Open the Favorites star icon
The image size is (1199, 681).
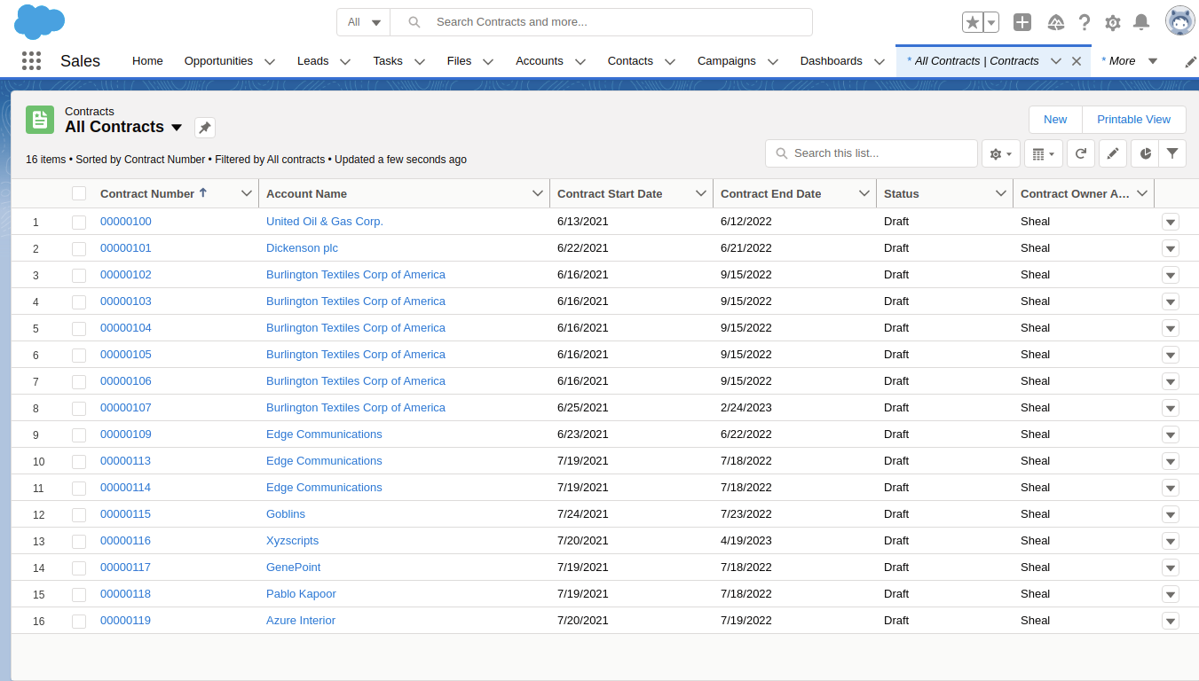click(973, 22)
